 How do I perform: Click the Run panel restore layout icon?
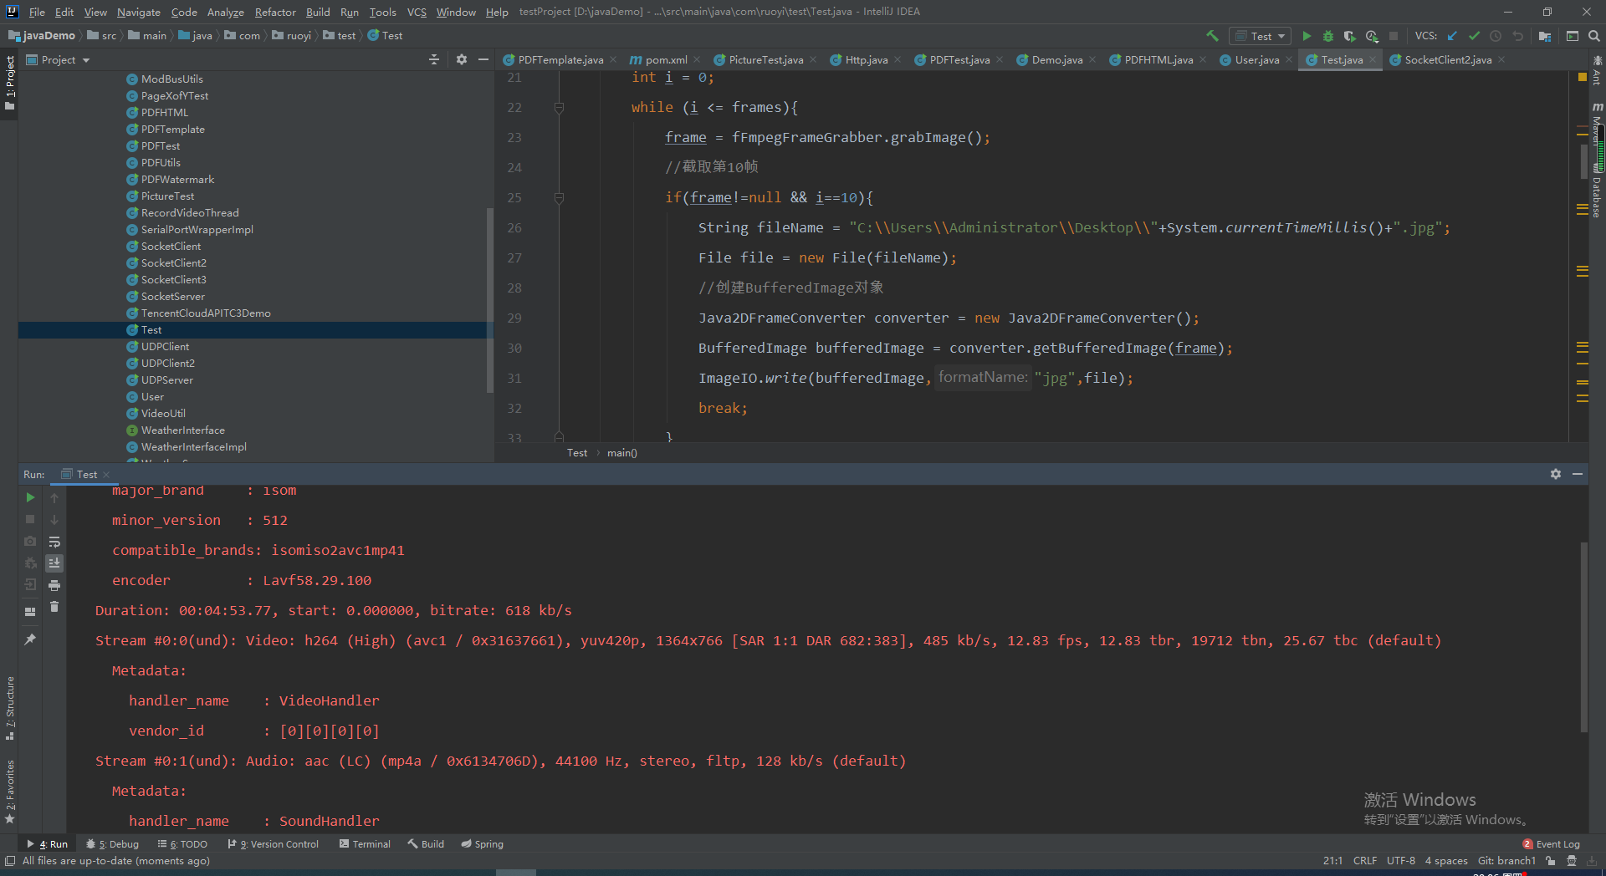30,611
